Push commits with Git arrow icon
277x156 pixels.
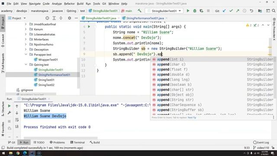[238, 11]
